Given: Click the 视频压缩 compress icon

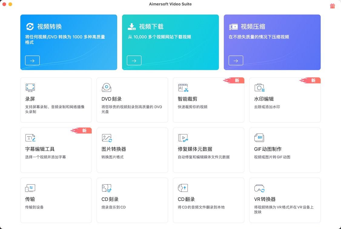Looking at the screenshot, I should pyautogui.click(x=233, y=27).
